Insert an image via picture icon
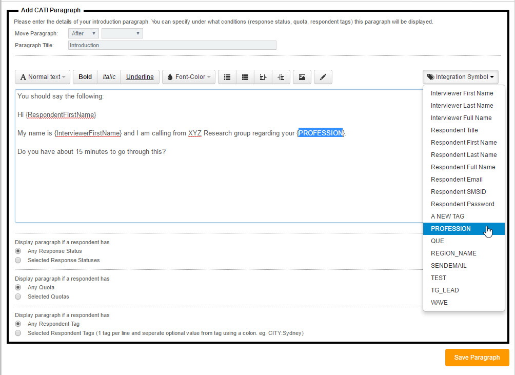515x375 pixels. [302, 77]
